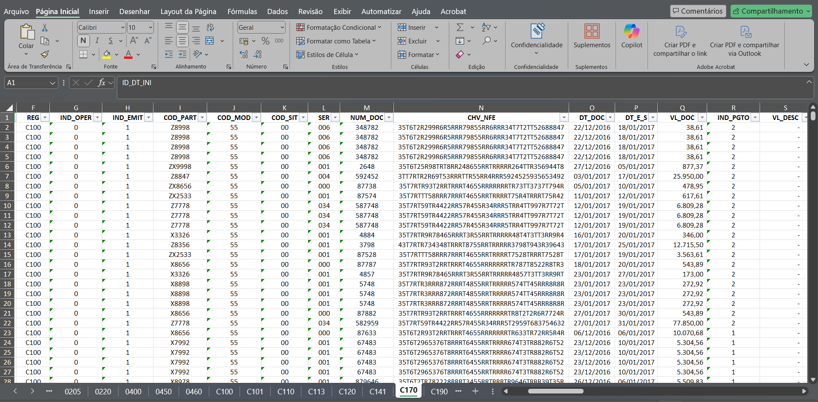Screen dimensions: 818x402
Task: Open the Geral number format dropdown
Action: coord(281,27)
